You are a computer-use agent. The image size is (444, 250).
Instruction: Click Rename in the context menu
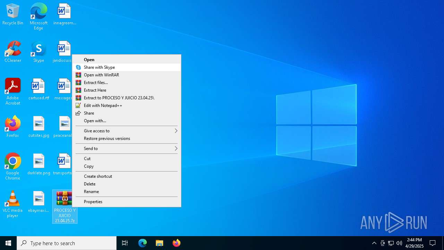[127, 192]
